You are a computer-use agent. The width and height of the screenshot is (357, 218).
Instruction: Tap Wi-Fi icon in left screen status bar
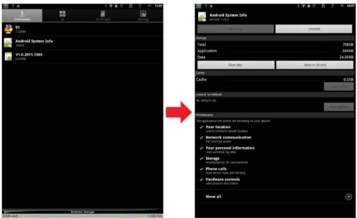[111, 6]
